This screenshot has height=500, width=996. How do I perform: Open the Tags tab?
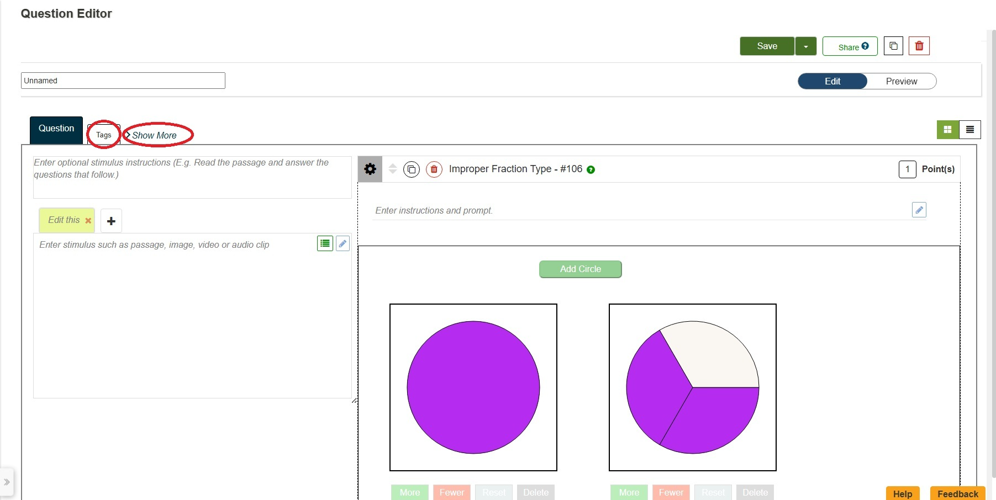click(104, 135)
